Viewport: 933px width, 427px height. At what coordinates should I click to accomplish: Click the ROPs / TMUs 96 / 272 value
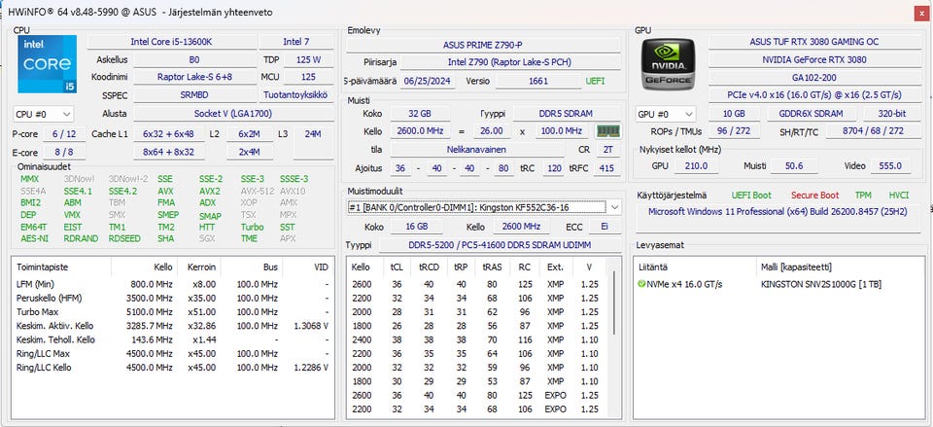pyautogui.click(x=734, y=131)
